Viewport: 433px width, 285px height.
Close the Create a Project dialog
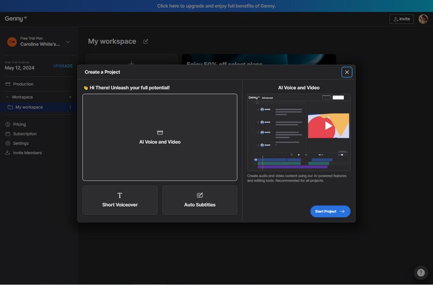pyautogui.click(x=346, y=72)
